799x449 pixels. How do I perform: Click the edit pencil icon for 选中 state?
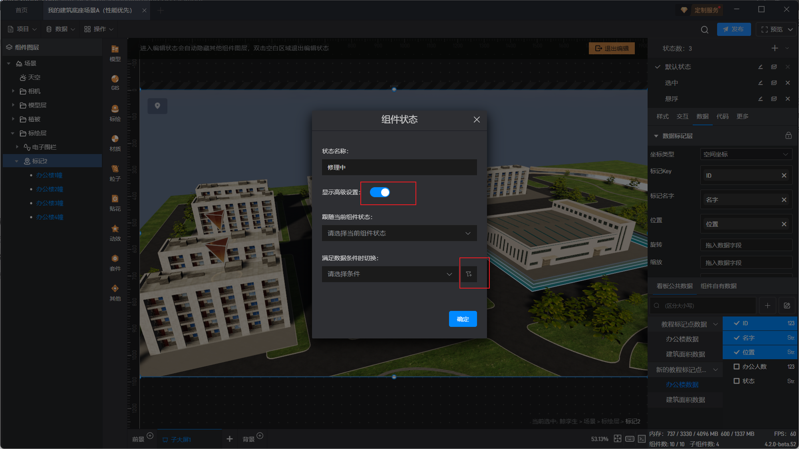760,83
